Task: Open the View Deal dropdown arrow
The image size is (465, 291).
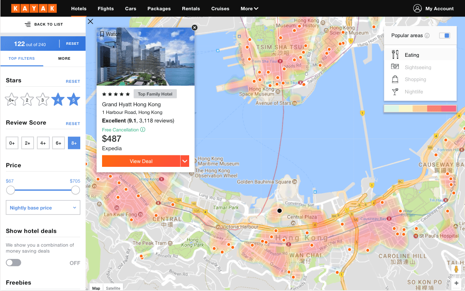Action: (x=185, y=161)
